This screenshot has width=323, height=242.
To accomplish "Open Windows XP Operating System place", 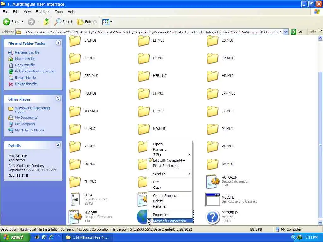I will point(32,110).
